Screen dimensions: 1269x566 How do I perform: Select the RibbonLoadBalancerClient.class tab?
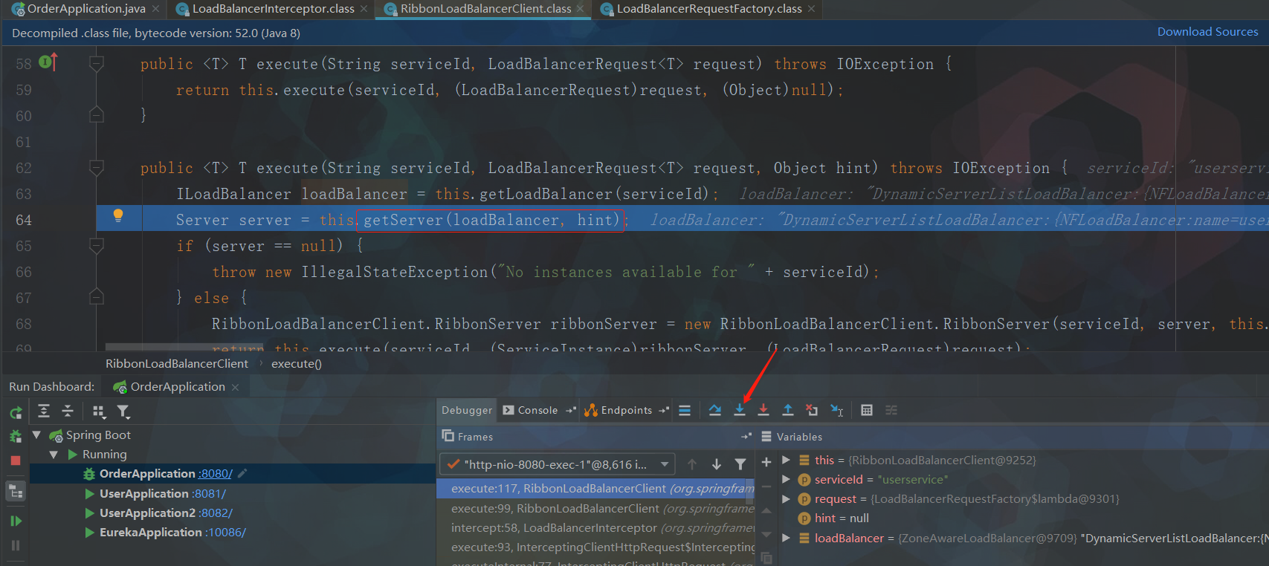click(485, 9)
